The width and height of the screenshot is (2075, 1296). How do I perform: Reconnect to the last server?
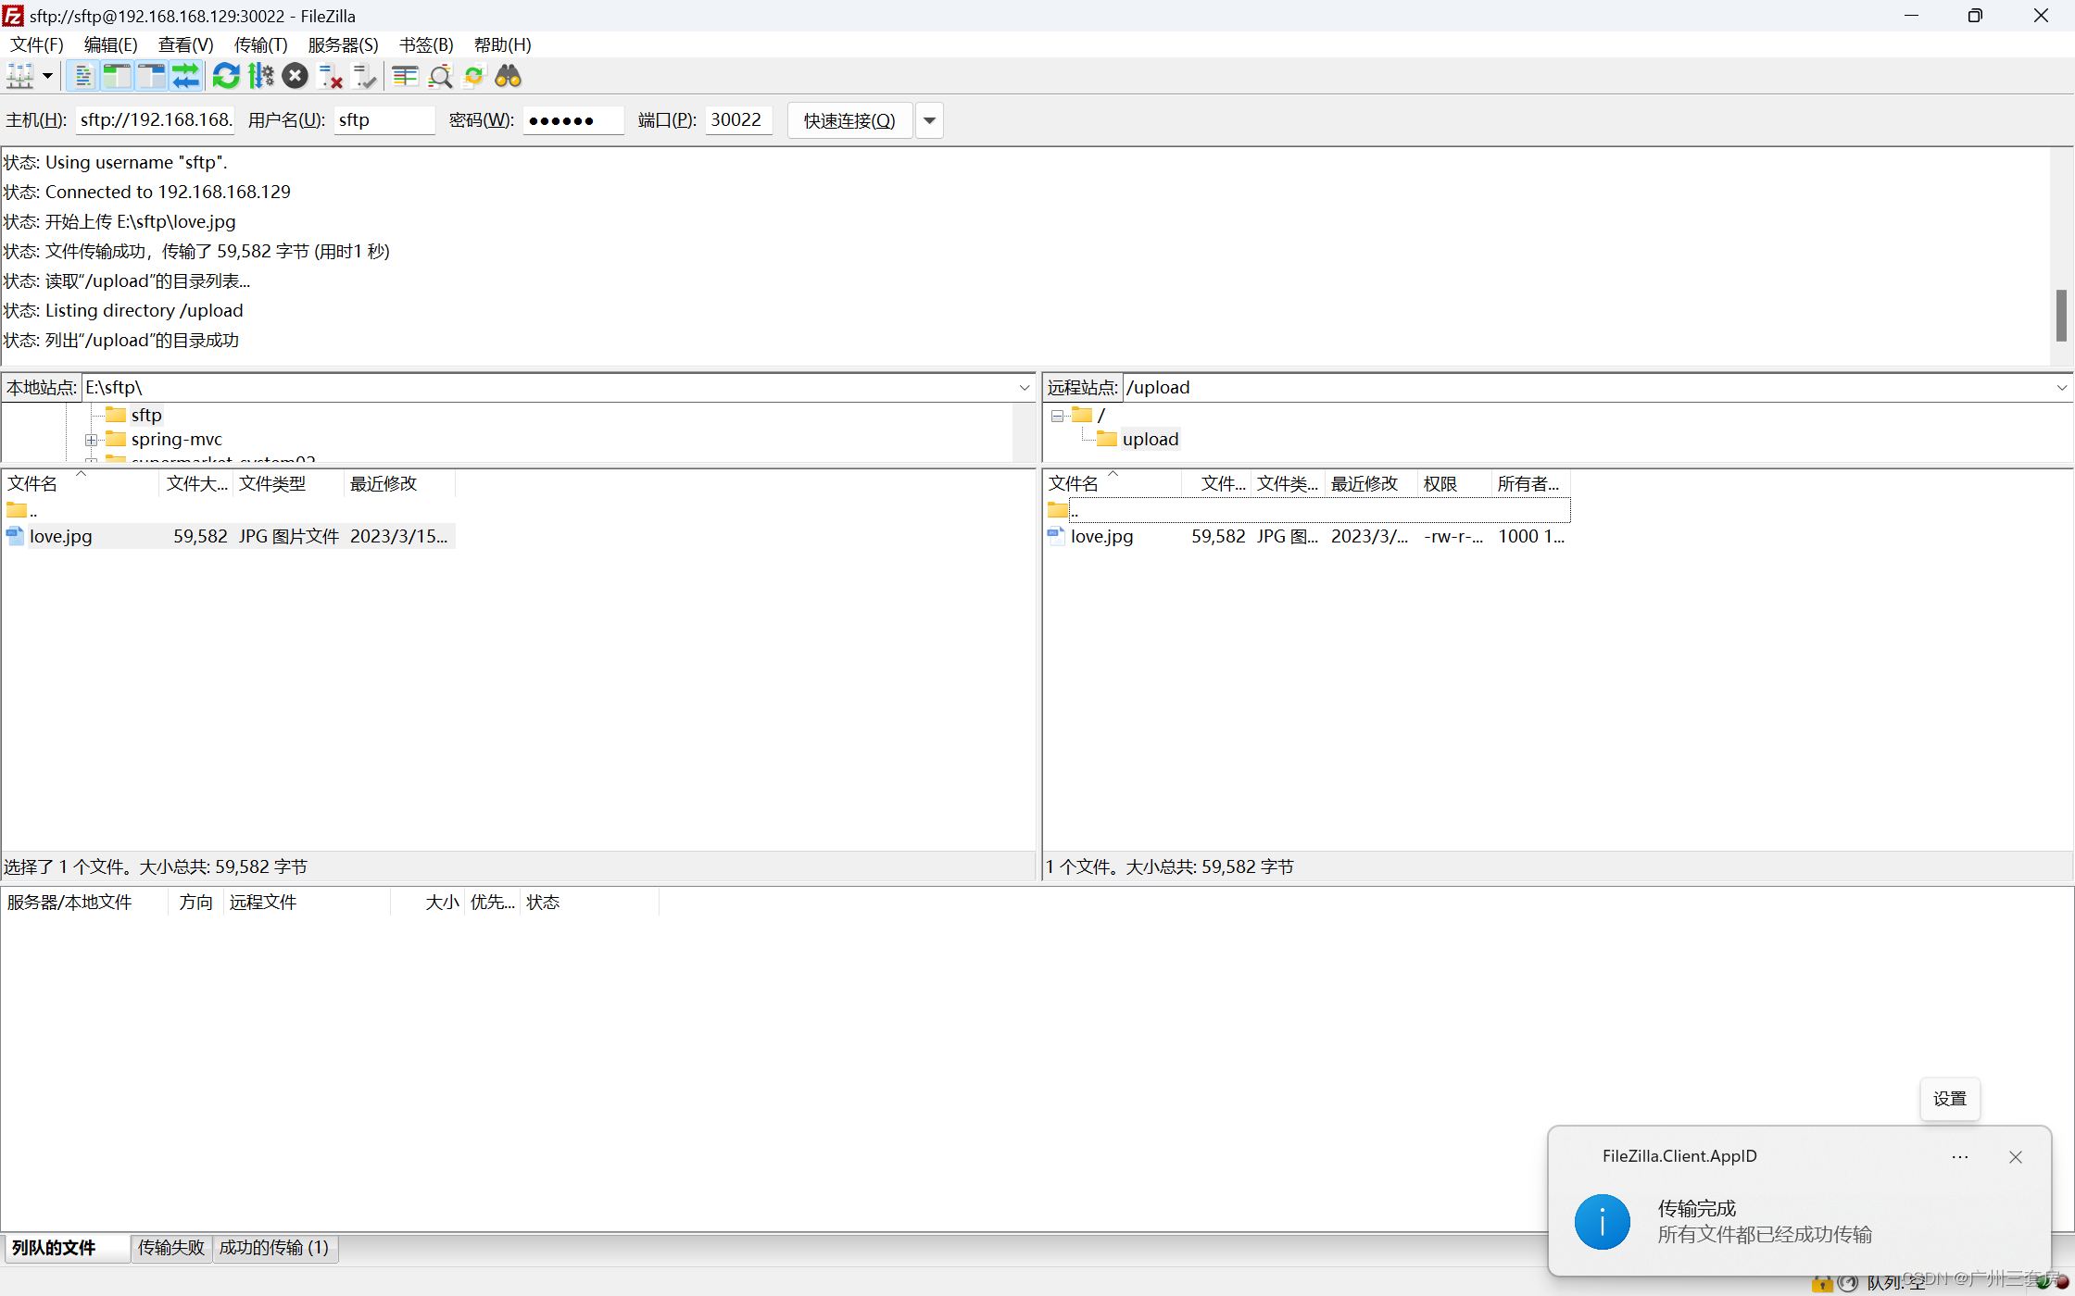click(364, 76)
